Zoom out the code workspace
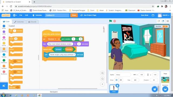173x97 pixels. 102,79
